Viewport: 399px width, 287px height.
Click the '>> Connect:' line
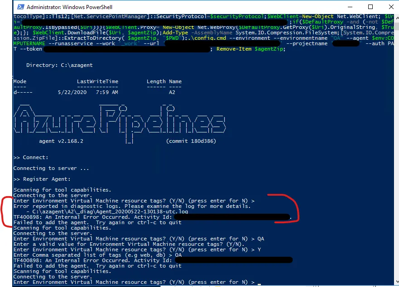tap(31, 157)
